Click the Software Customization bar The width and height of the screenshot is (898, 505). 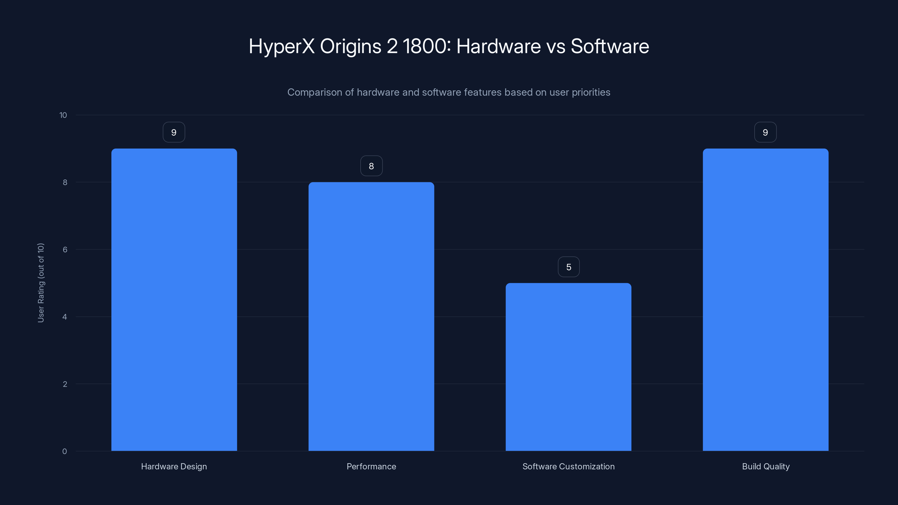569,367
